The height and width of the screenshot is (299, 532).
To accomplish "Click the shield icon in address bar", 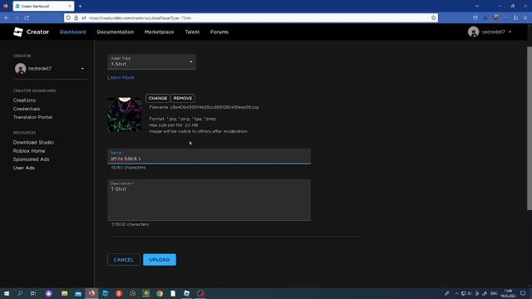I will tap(68, 17).
